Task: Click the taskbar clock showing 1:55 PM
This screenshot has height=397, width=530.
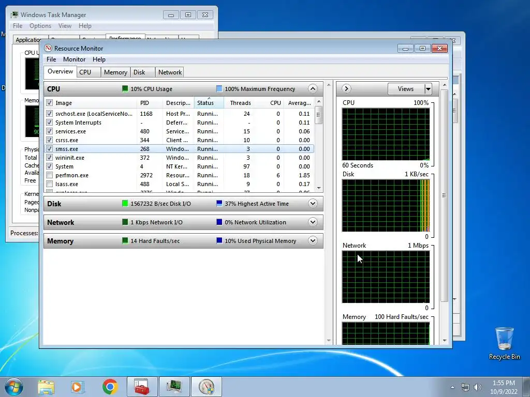Action: pyautogui.click(x=504, y=383)
